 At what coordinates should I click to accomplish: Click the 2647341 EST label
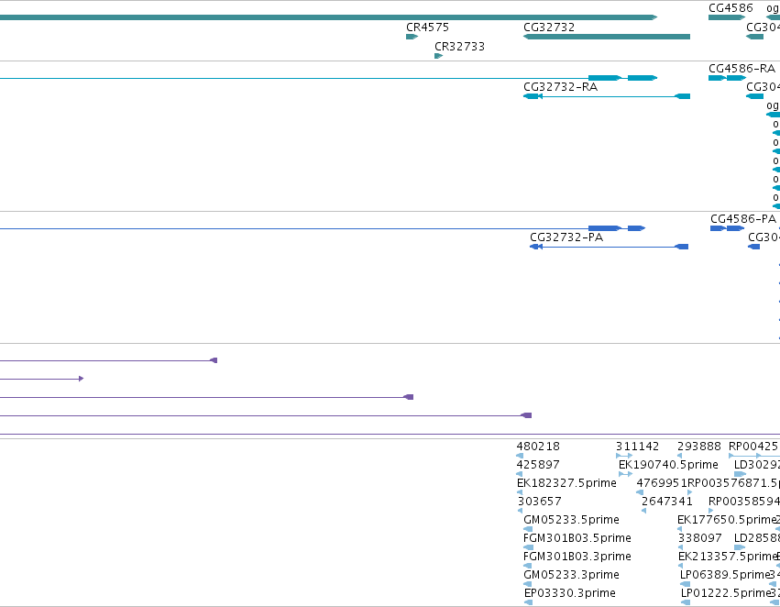pyautogui.click(x=666, y=502)
